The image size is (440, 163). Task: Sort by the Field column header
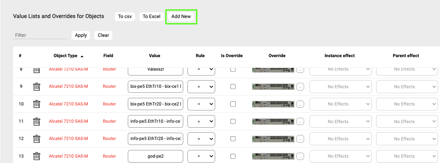tap(108, 56)
